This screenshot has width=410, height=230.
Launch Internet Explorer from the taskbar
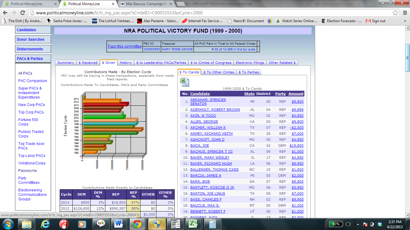(x=45, y=224)
